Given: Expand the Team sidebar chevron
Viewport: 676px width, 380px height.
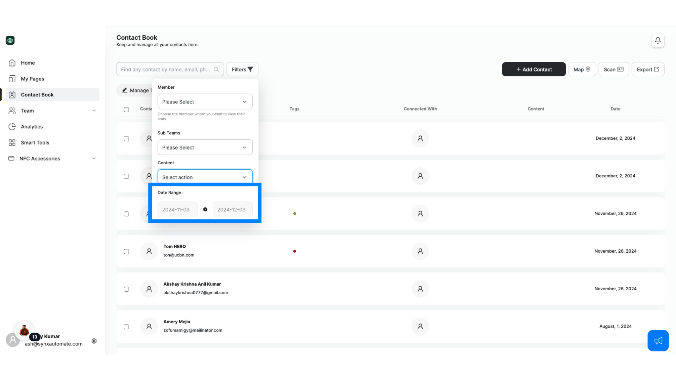Looking at the screenshot, I should pos(94,110).
